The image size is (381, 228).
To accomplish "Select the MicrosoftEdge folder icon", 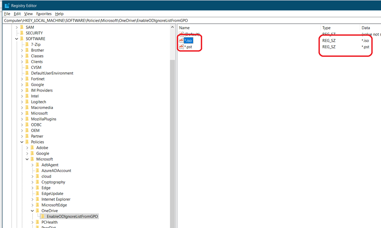I will pyautogui.click(x=38, y=205).
